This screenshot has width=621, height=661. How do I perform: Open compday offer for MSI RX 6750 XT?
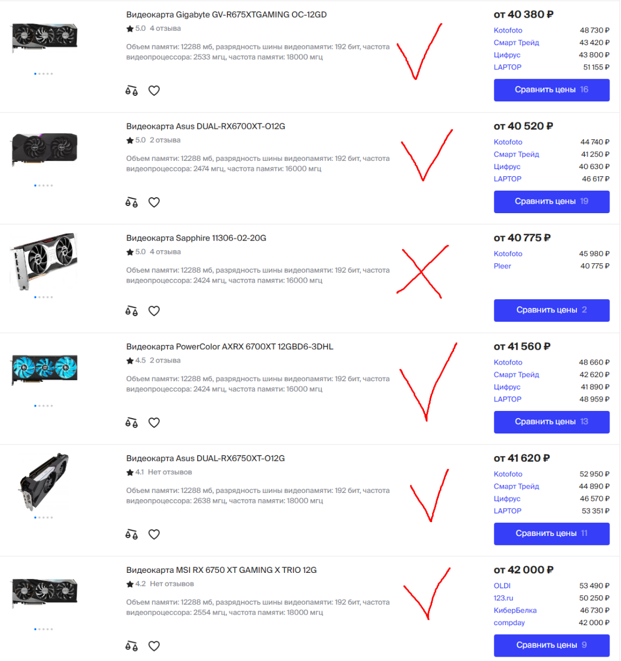tap(509, 623)
